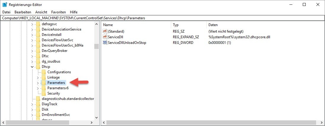Collapse the Dhcp tree node
This screenshot has width=325, height=126.
click(x=32, y=67)
